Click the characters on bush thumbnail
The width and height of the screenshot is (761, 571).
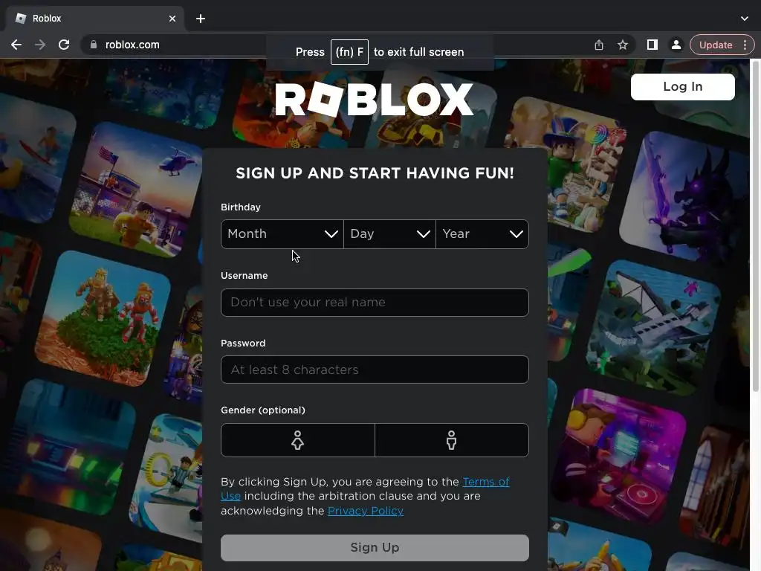[x=103, y=318]
